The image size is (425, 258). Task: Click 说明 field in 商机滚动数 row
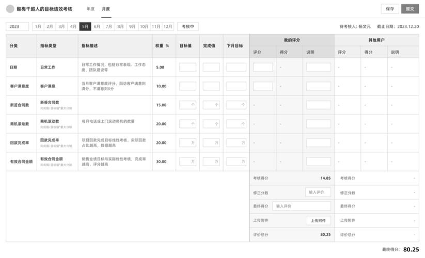click(319, 124)
